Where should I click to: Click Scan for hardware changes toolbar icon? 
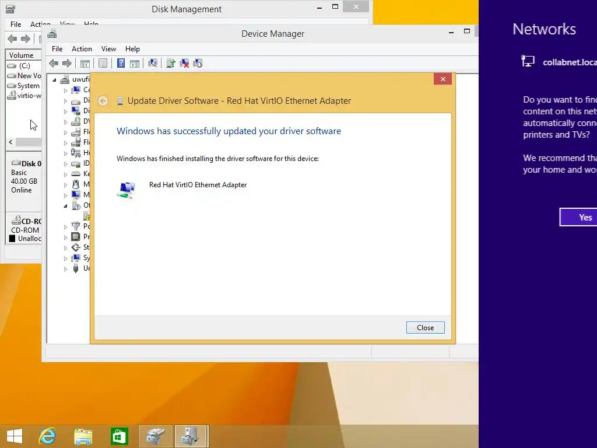click(153, 63)
